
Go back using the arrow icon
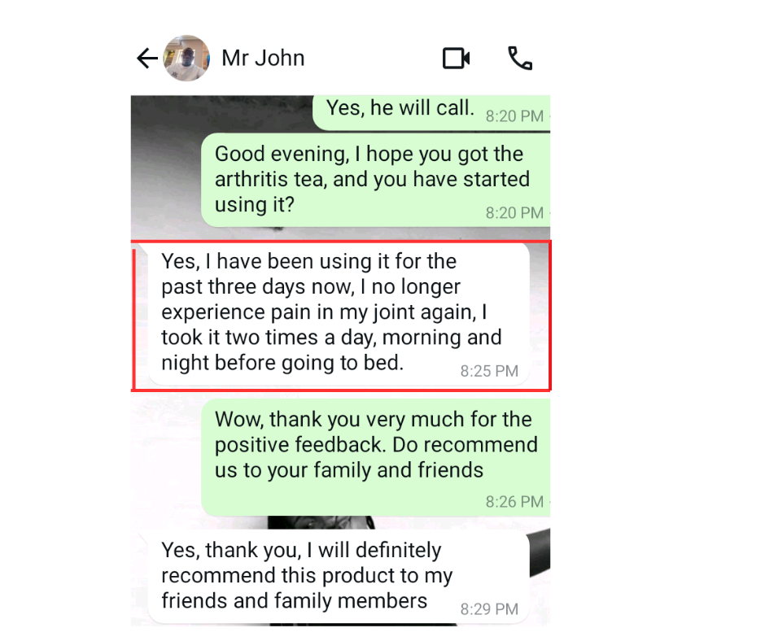[146, 59]
